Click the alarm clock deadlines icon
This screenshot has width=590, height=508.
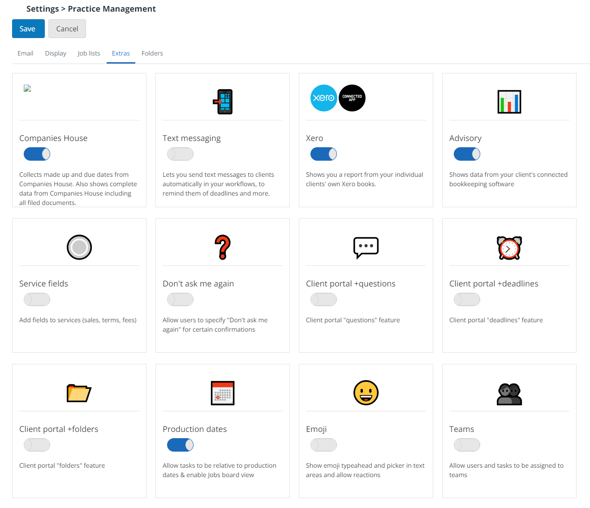coord(509,248)
